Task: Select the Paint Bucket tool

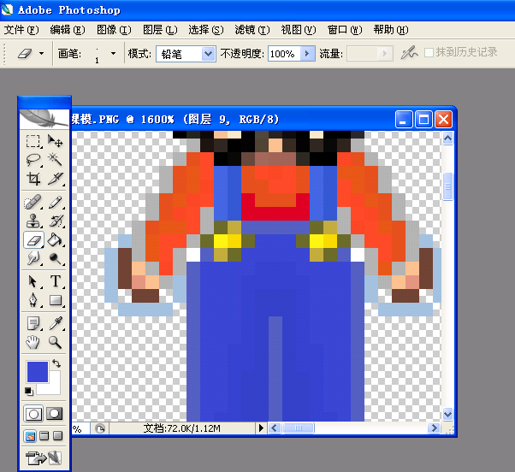Action: coord(55,240)
